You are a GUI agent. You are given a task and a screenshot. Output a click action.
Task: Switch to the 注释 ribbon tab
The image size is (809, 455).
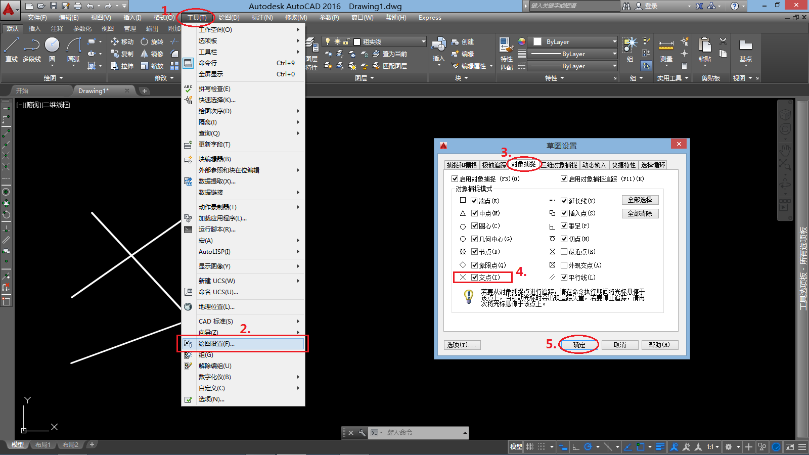point(57,29)
